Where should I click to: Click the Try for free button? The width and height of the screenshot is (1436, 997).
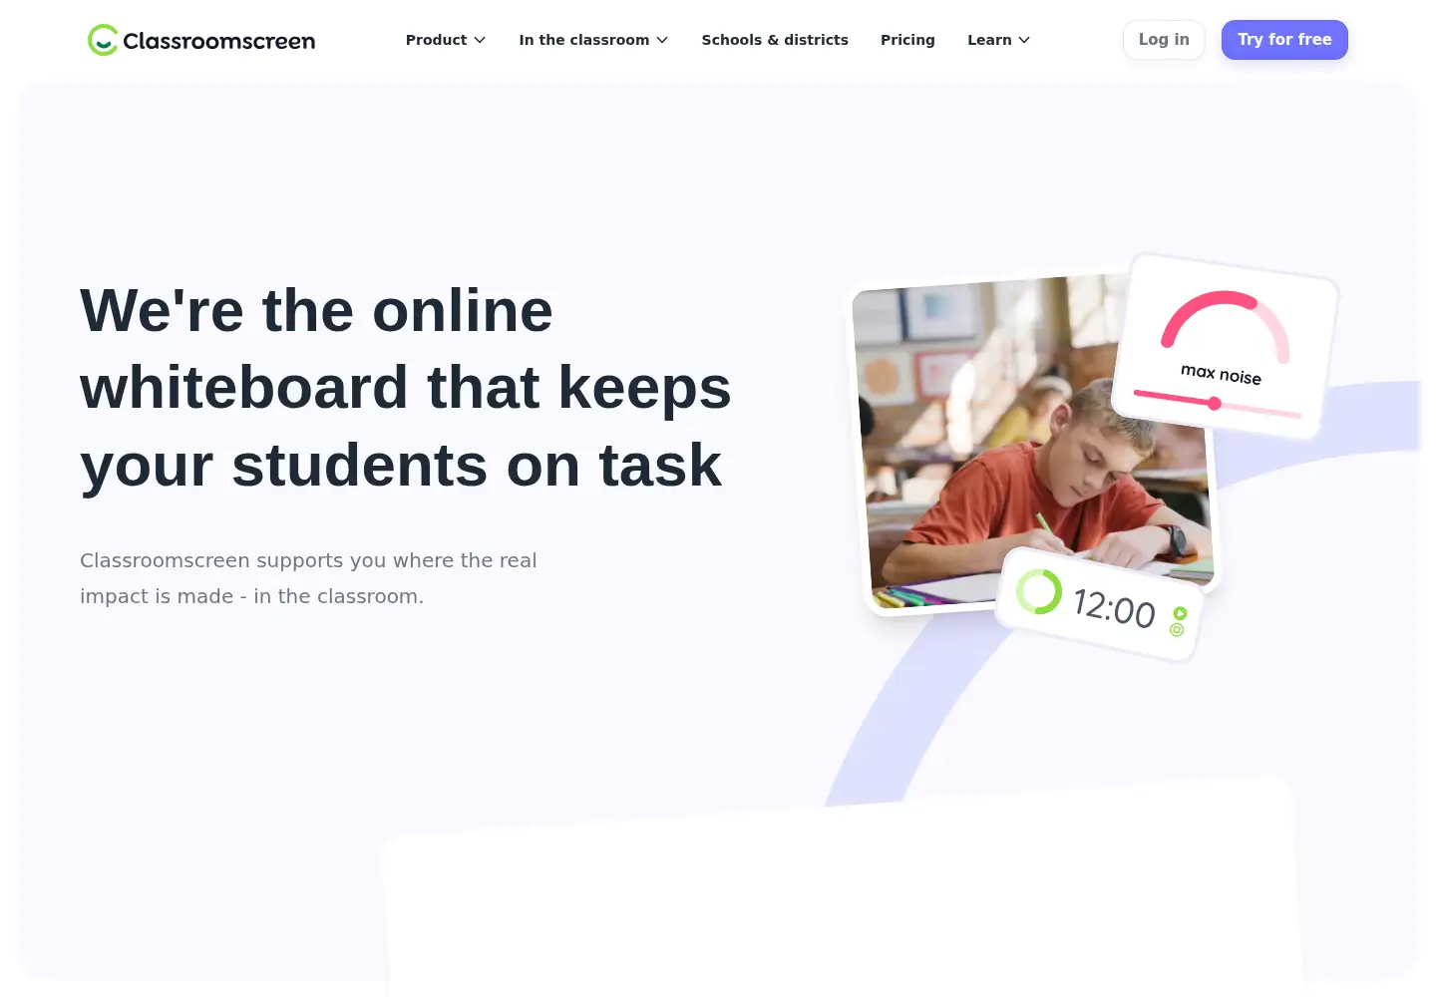click(x=1284, y=40)
